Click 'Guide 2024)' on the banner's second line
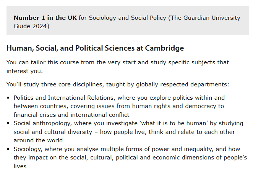 31,26
